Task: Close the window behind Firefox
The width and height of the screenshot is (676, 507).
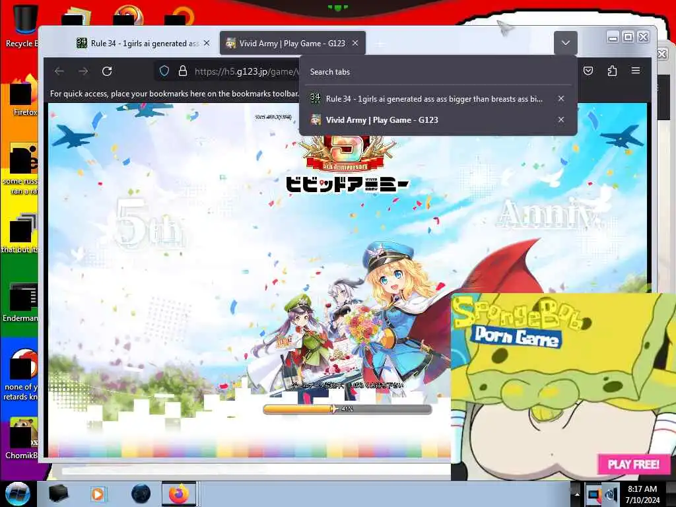Action: (663, 53)
